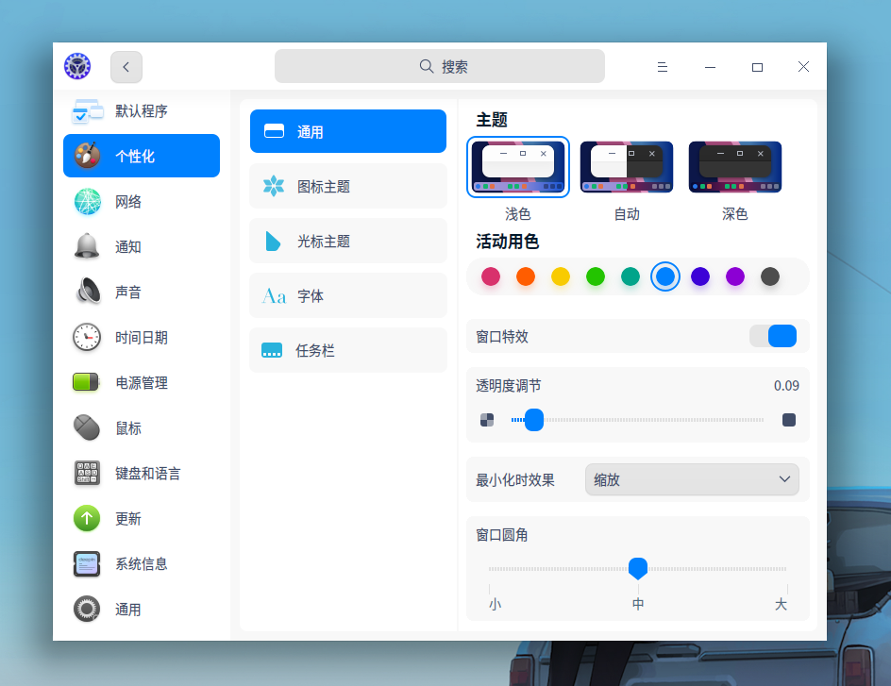Choose the 自动 theme option

coord(627,165)
